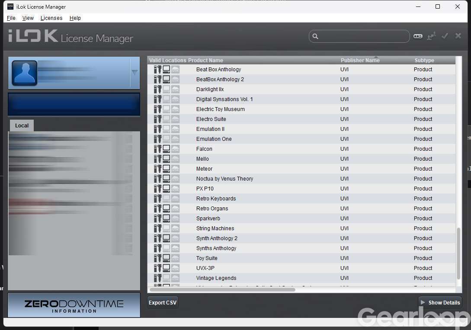Viewport: 471px width, 330px height.
Task: Select the Sparkverb license
Action: pos(301,219)
